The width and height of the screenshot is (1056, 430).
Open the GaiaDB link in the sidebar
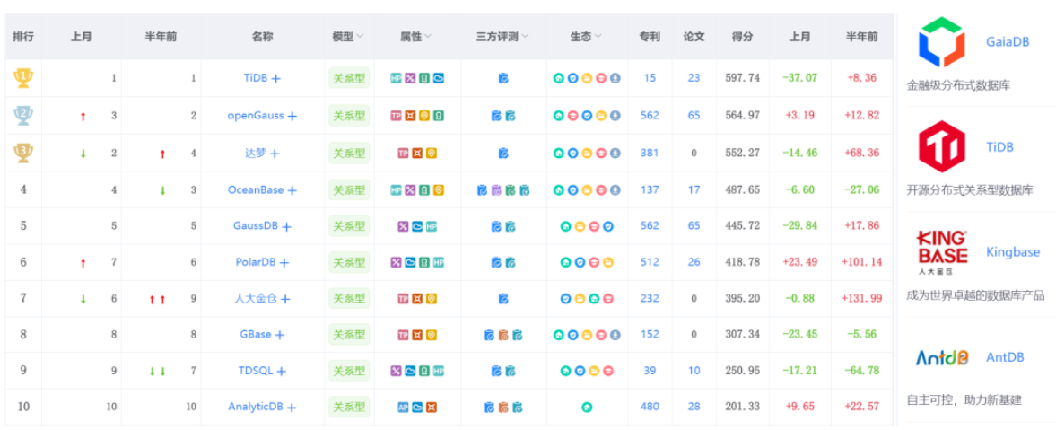pos(1008,42)
